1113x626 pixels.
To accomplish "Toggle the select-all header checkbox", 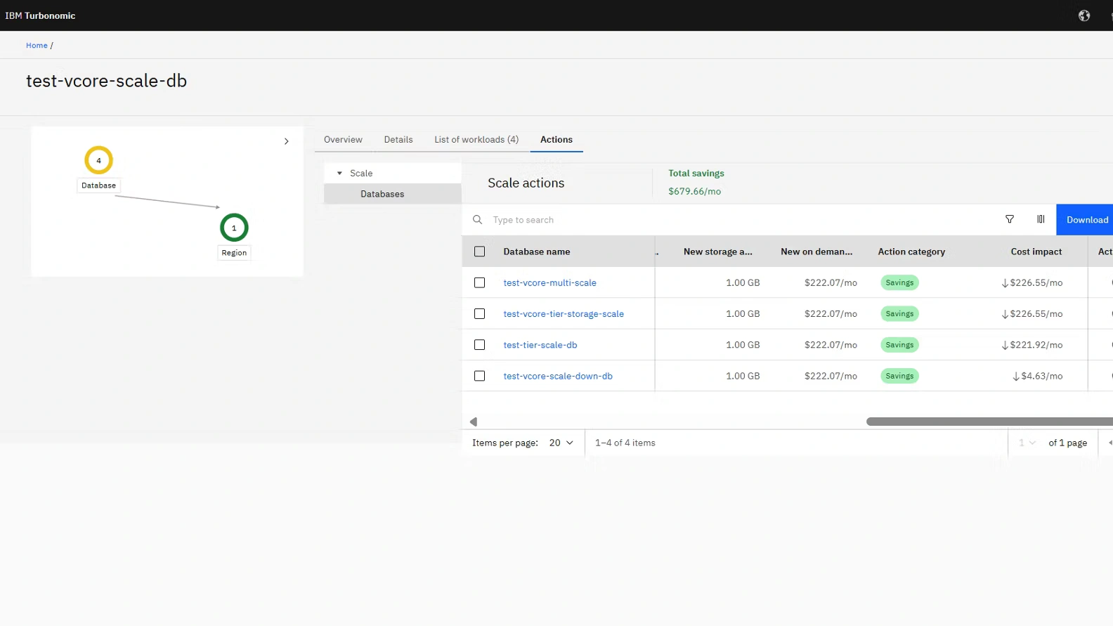I will [x=479, y=252].
